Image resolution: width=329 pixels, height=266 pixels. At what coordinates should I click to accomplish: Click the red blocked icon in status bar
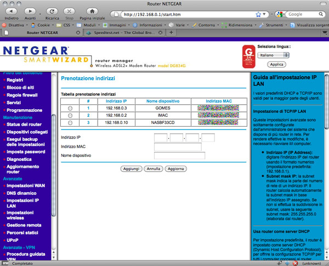tap(295, 263)
